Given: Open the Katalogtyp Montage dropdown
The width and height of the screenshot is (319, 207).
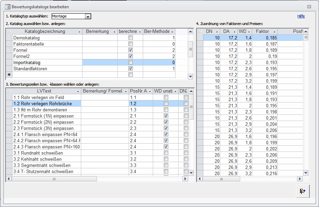Looking at the screenshot, I should pos(88,16).
